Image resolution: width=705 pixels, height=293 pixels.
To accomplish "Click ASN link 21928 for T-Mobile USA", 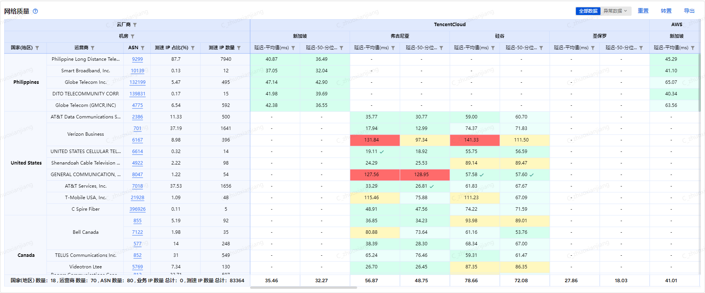I will tap(137, 198).
